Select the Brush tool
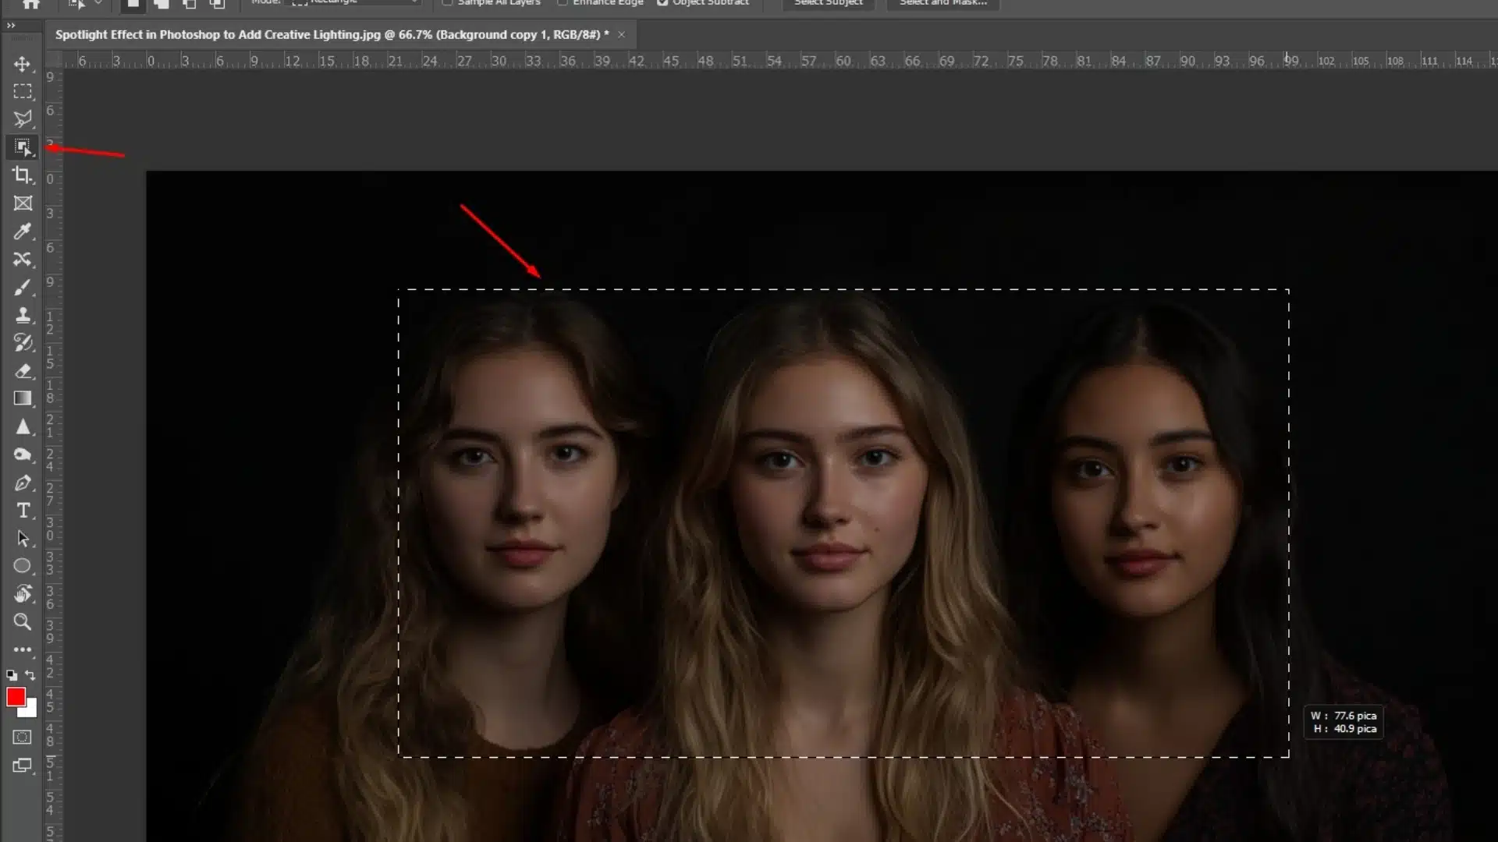The width and height of the screenshot is (1498, 842). pyautogui.click(x=23, y=288)
